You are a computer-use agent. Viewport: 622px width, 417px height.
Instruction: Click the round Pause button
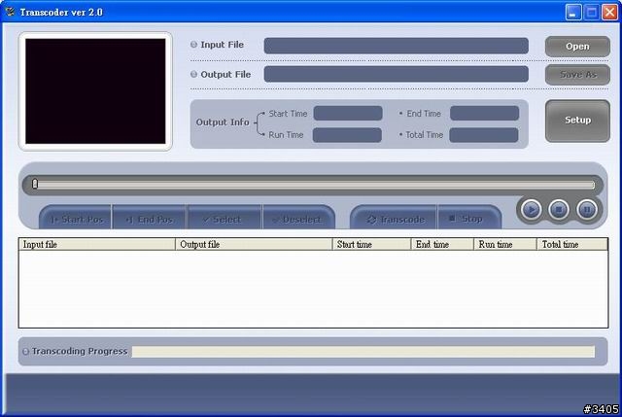587,210
